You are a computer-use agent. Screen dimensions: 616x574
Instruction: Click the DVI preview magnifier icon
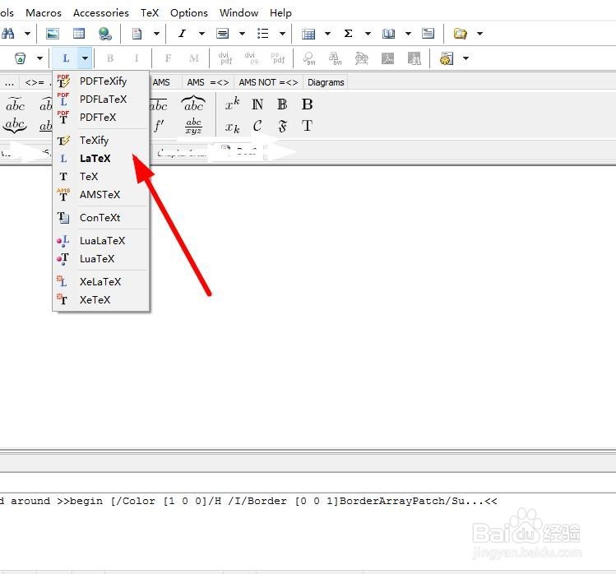pyautogui.click(x=309, y=58)
